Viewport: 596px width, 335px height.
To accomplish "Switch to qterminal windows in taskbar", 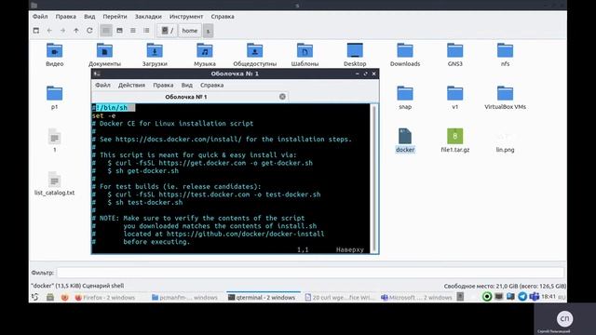I will coord(262,298).
